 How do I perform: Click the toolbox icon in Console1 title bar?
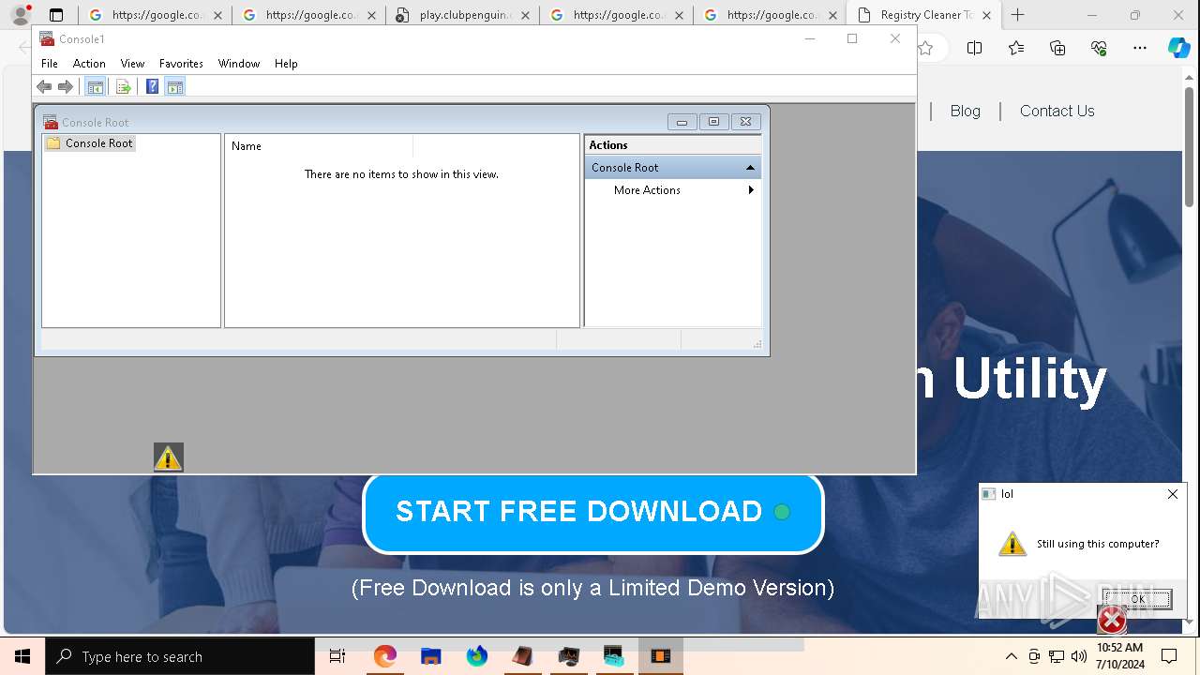click(x=47, y=38)
